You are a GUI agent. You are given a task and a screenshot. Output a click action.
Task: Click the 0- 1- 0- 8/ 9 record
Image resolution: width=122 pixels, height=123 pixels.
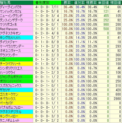point(47,42)
